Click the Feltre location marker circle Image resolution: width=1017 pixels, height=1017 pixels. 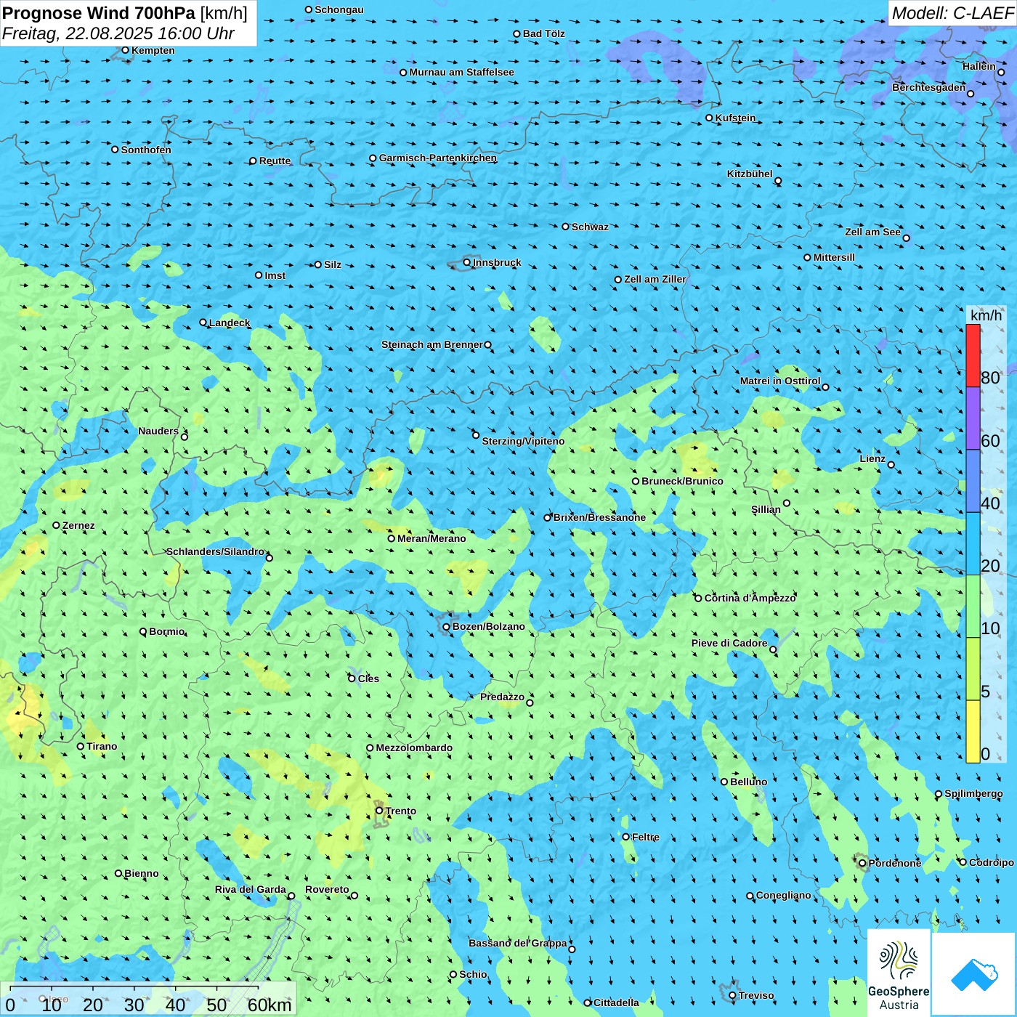[x=625, y=837]
